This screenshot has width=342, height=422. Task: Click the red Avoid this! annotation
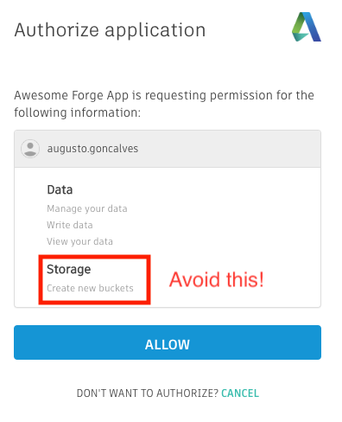tap(217, 279)
